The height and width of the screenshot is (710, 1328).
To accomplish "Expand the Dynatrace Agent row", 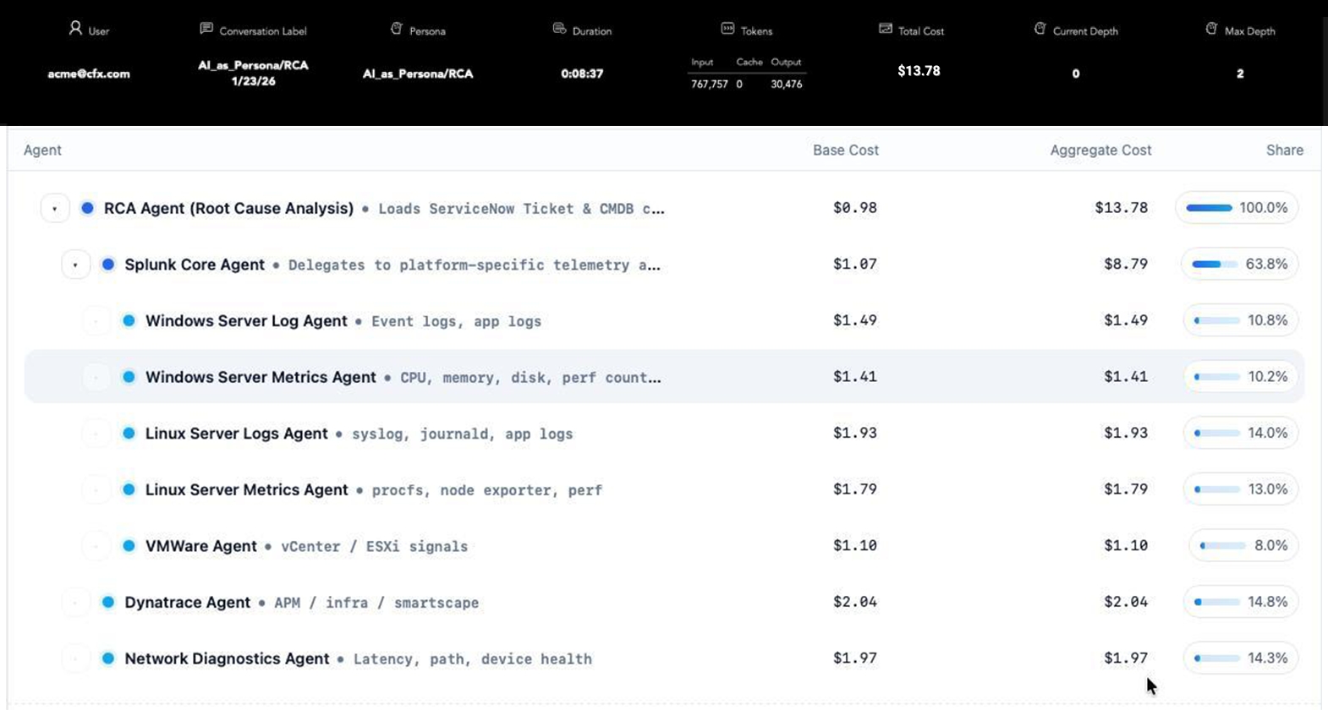I will (75, 603).
